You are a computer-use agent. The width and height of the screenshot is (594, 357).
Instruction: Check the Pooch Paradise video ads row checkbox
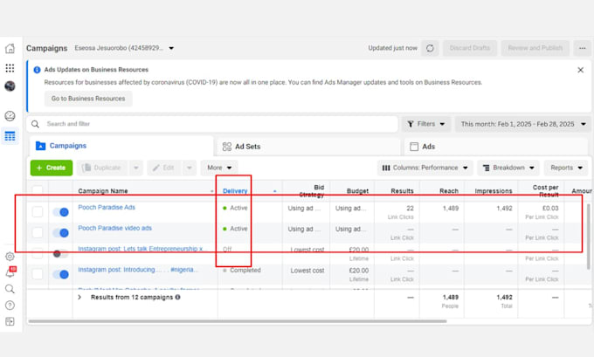click(37, 232)
